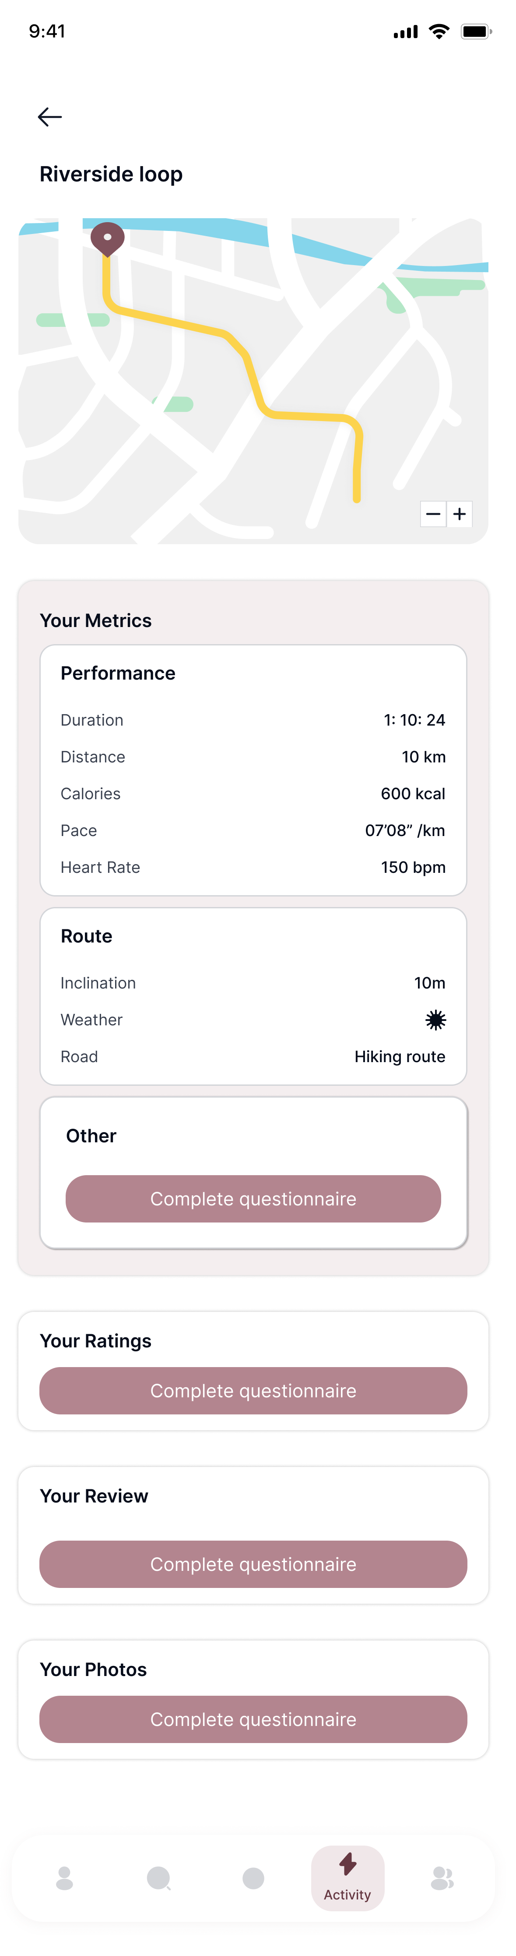This screenshot has height=1956, width=516.
Task: Zoom out on the map with minus button
Action: click(432, 514)
